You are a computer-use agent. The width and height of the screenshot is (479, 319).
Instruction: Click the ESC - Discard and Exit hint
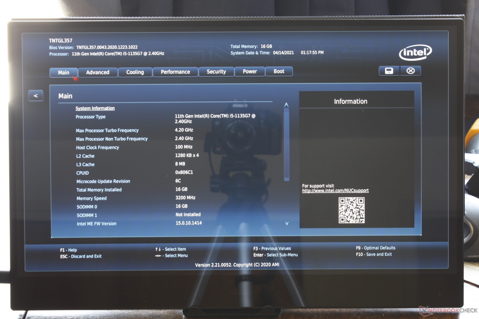pyautogui.click(x=81, y=256)
